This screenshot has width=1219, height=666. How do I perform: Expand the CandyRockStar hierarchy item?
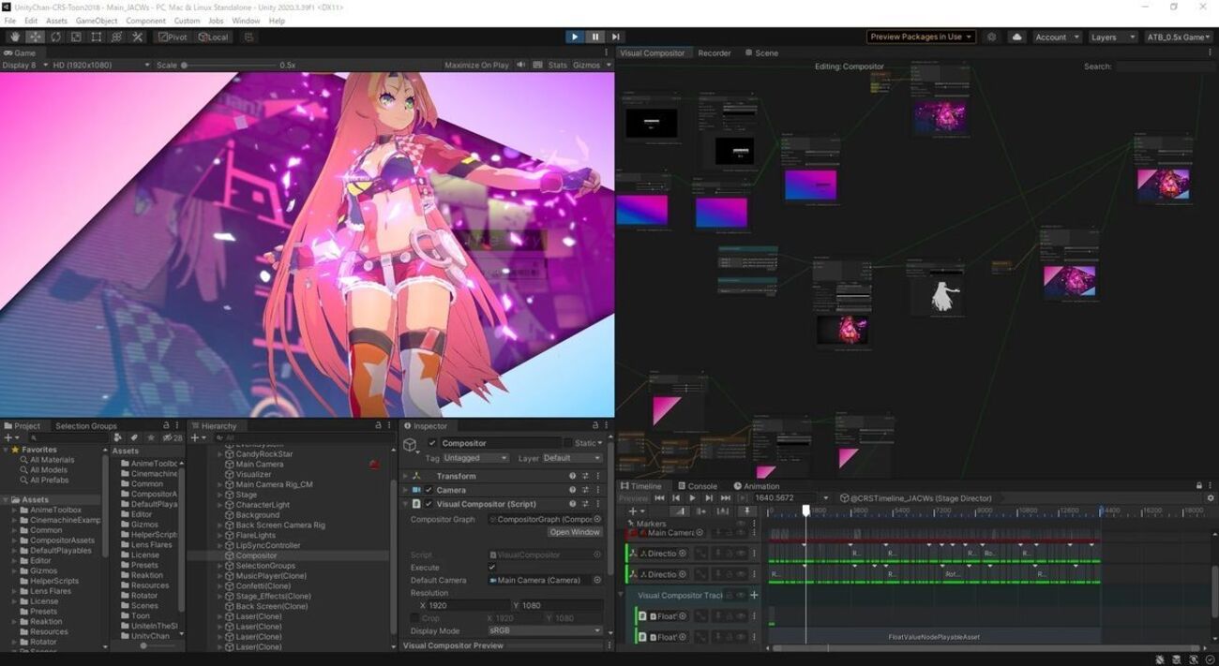220,454
